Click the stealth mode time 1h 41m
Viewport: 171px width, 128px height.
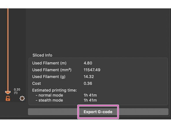coord(90,100)
